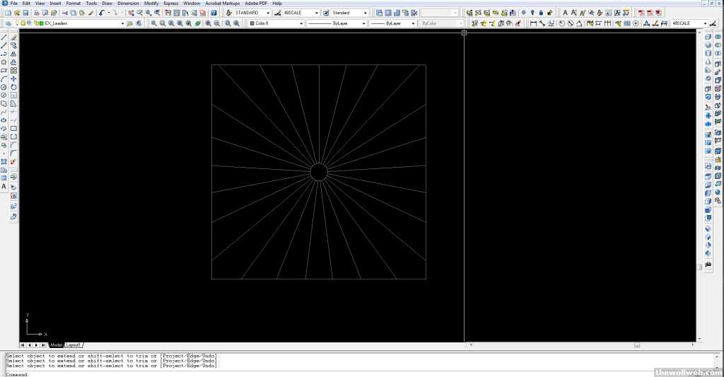Click the Help question mark icon
724x377 pixels.
(x=214, y=13)
